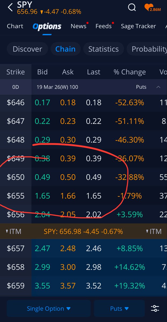Tap the -52.63% change value

click(129, 103)
